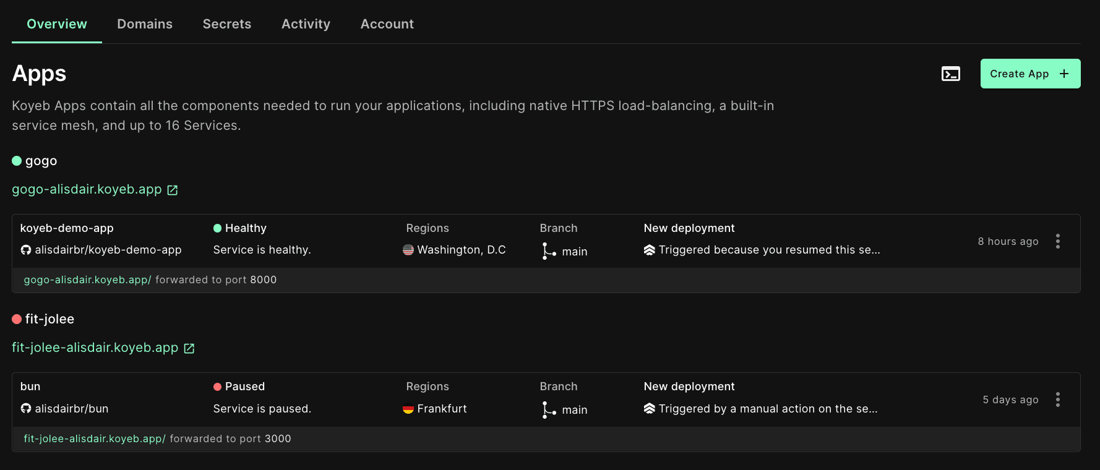The image size is (1100, 470).
Task: Click the gogo-alisdair.koyeb.app/ port 8000 route link
Action: (x=87, y=280)
